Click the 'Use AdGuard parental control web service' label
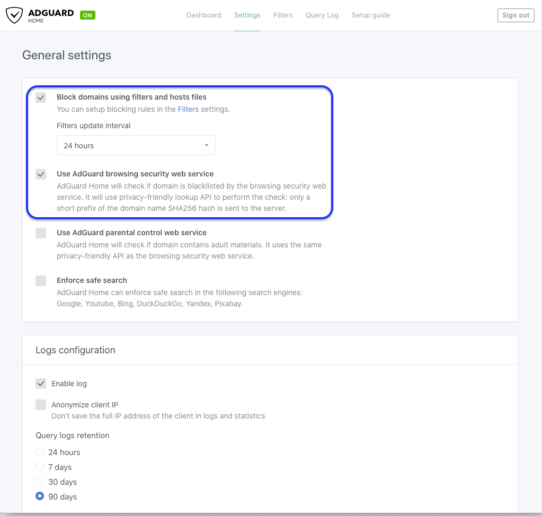The width and height of the screenshot is (542, 516). (132, 233)
